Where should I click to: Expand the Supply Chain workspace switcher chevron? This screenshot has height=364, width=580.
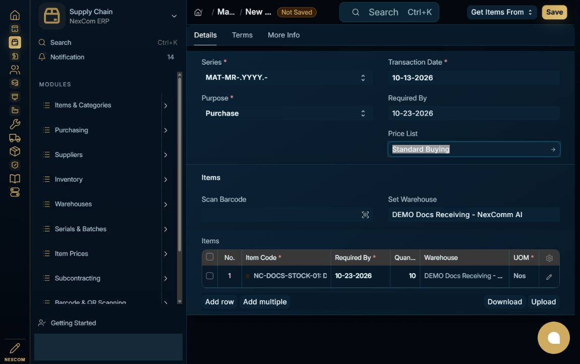point(174,16)
